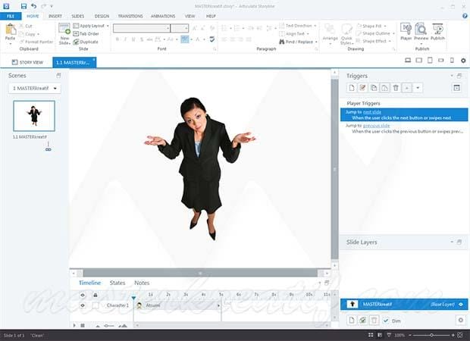Image resolution: width=470 pixels, height=341 pixels.
Task: Stop the timeline playback
Action: pyautogui.click(x=83, y=325)
